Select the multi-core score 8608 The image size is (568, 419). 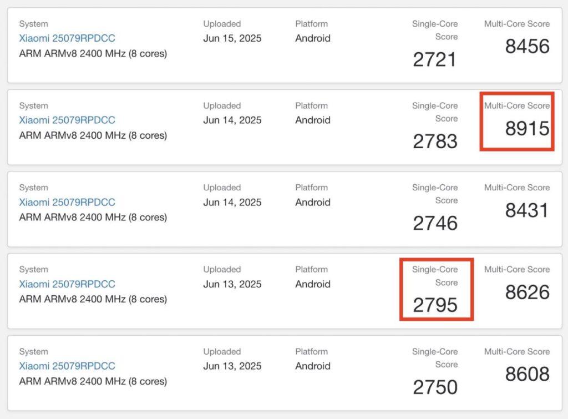[527, 374]
